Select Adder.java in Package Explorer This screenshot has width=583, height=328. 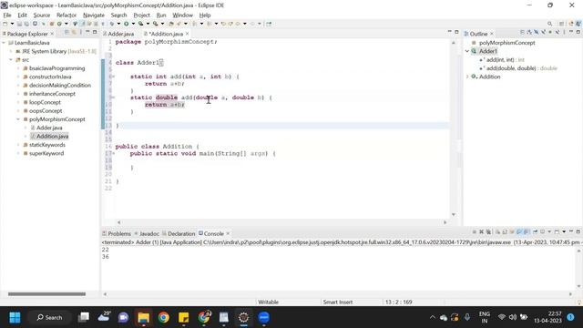pyautogui.click(x=49, y=128)
